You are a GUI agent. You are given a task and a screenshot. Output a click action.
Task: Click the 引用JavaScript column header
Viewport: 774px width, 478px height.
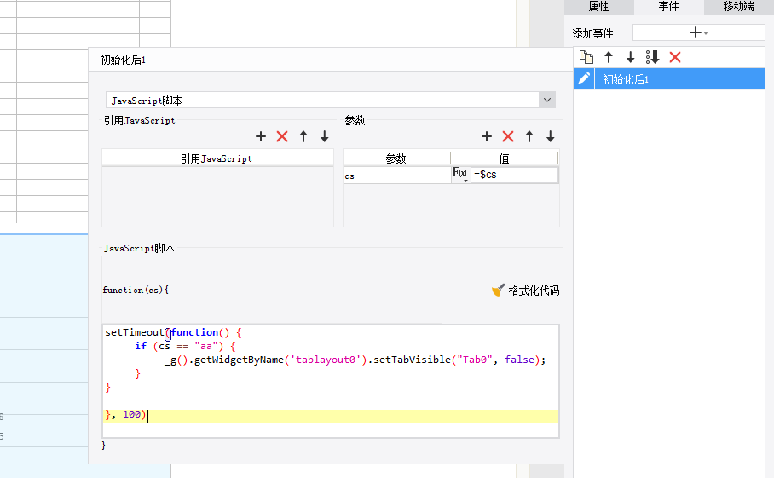(x=217, y=158)
